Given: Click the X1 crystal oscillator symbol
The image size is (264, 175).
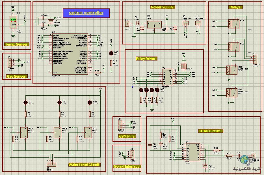Looking at the screenshot, I should pos(51,21).
